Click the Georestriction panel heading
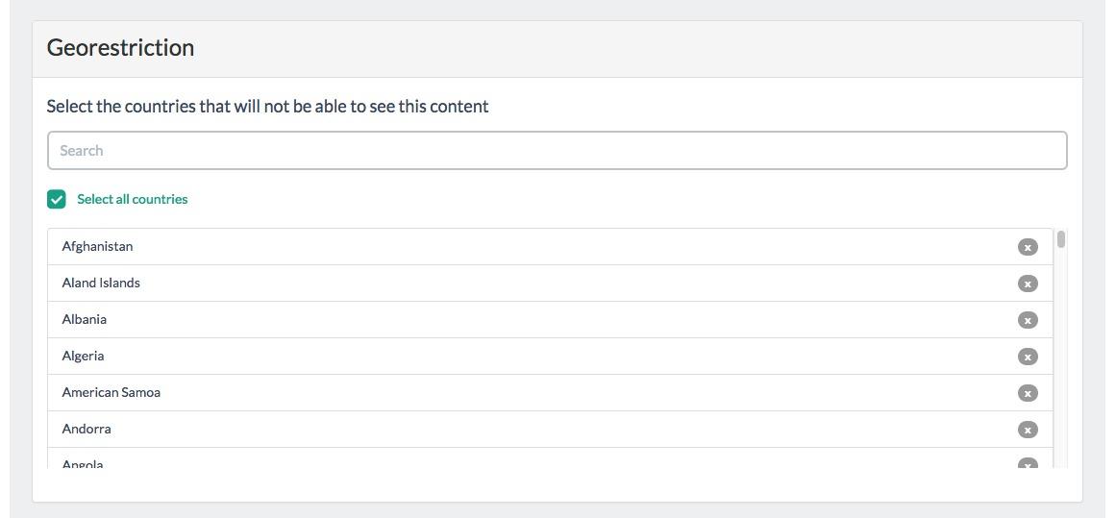Screen dimensions: 1116x518 pyautogui.click(x=120, y=48)
